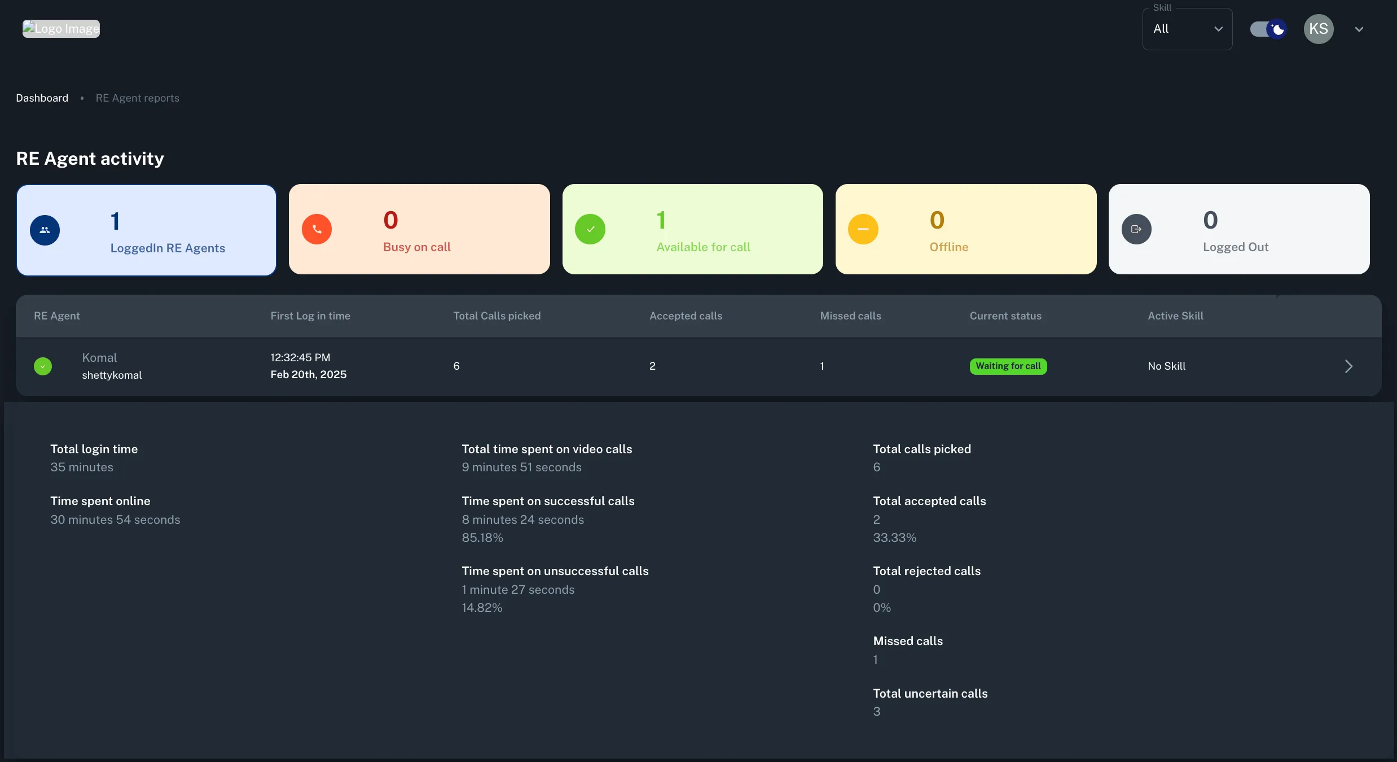Collapse Komal's row with the chevron arrow
This screenshot has height=762, width=1397.
pyautogui.click(x=1348, y=366)
